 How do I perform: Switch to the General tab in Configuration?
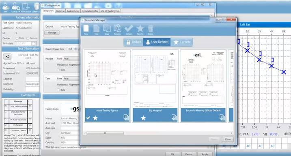60,11
